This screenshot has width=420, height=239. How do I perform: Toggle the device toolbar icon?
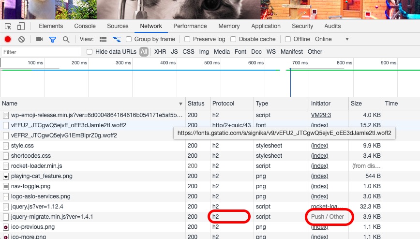[21, 26]
